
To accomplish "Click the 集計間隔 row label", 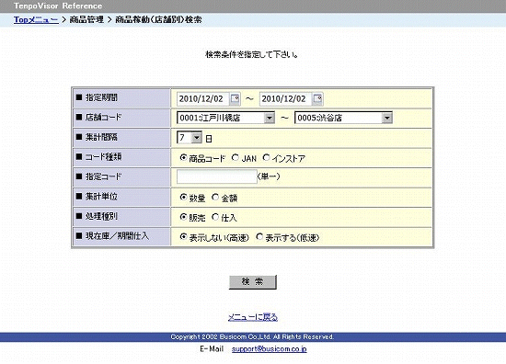I will [101, 137].
